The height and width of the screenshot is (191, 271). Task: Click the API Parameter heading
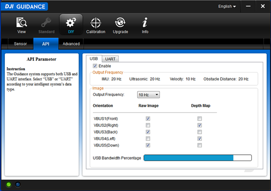click(x=42, y=59)
